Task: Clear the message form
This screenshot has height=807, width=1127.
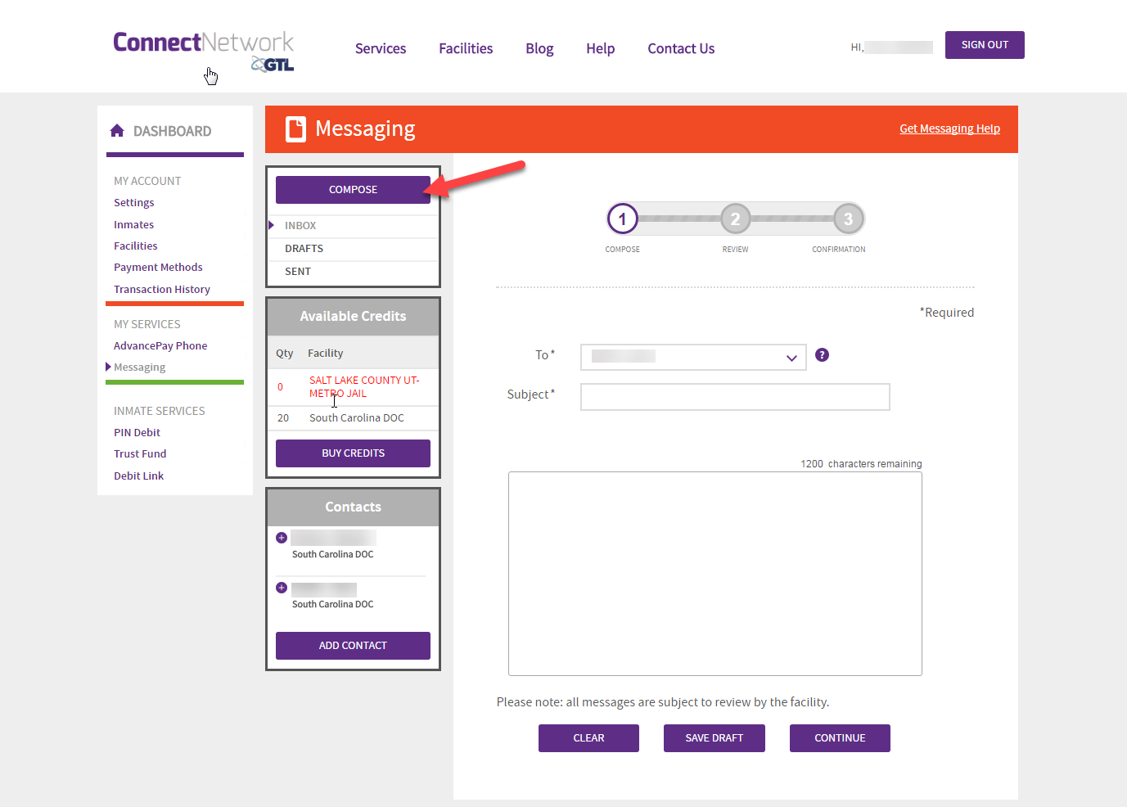Action: click(x=588, y=738)
